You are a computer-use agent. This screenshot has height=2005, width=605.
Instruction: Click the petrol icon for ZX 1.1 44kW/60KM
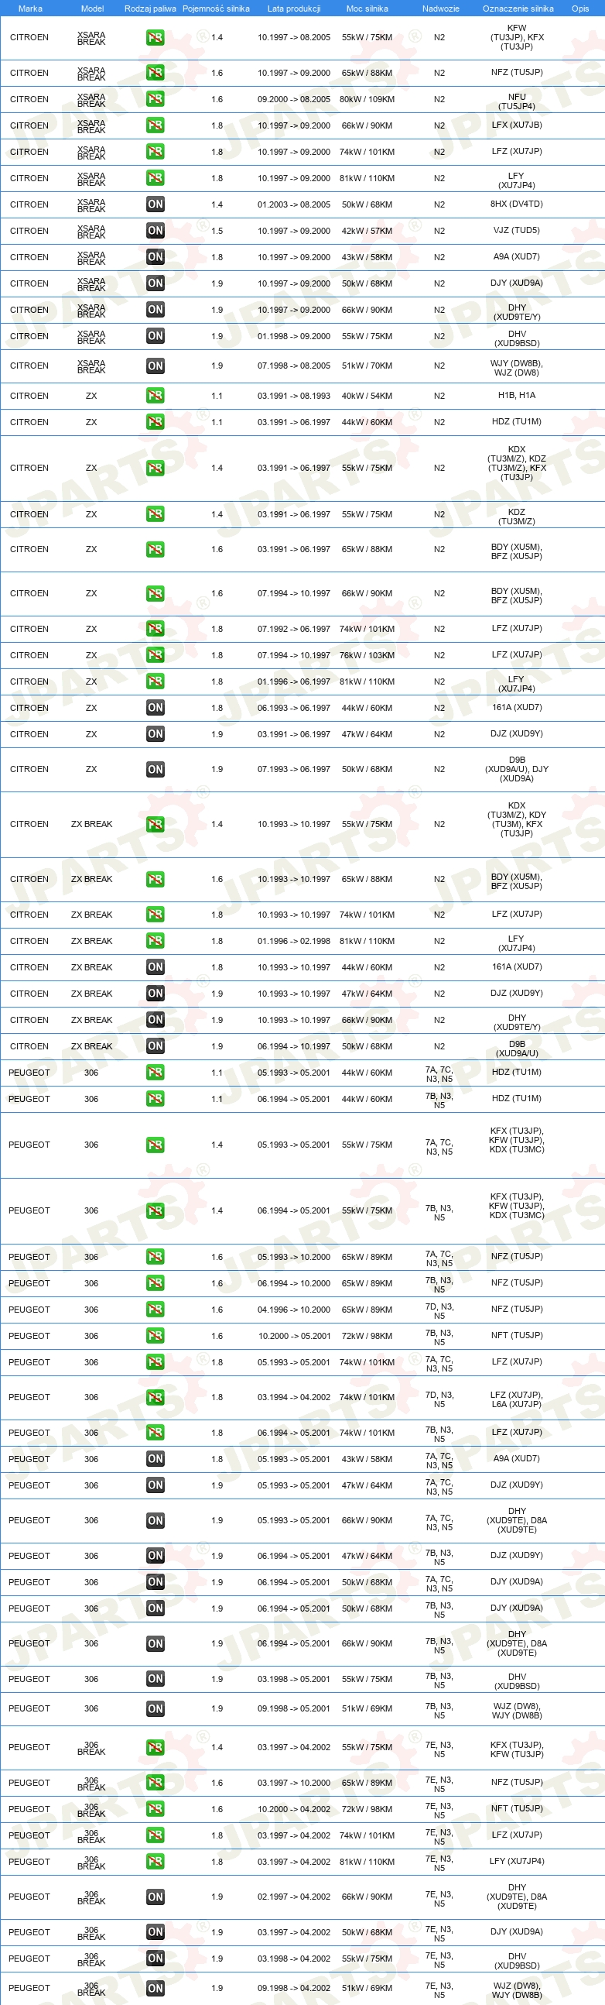coord(156,422)
